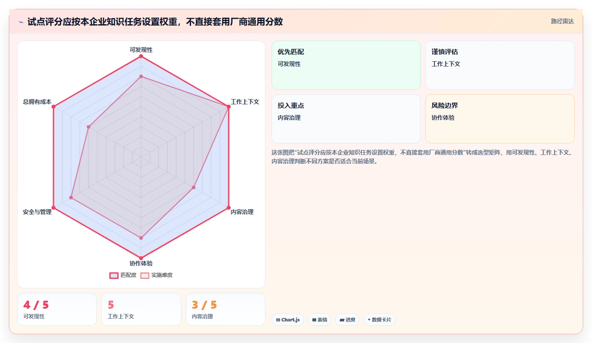Click the 路径雷达 label in header
The image size is (592, 343).
(562, 21)
